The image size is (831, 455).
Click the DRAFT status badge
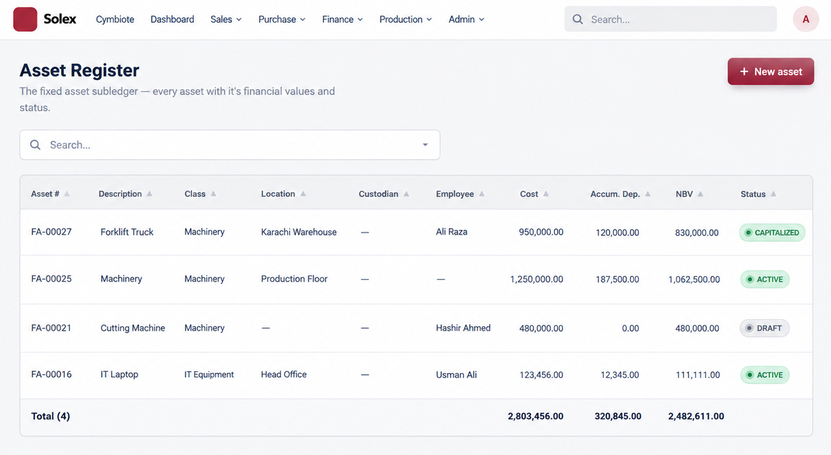point(765,328)
